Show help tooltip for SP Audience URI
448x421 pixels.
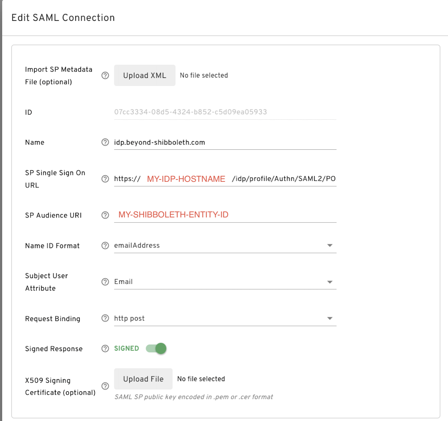point(105,215)
